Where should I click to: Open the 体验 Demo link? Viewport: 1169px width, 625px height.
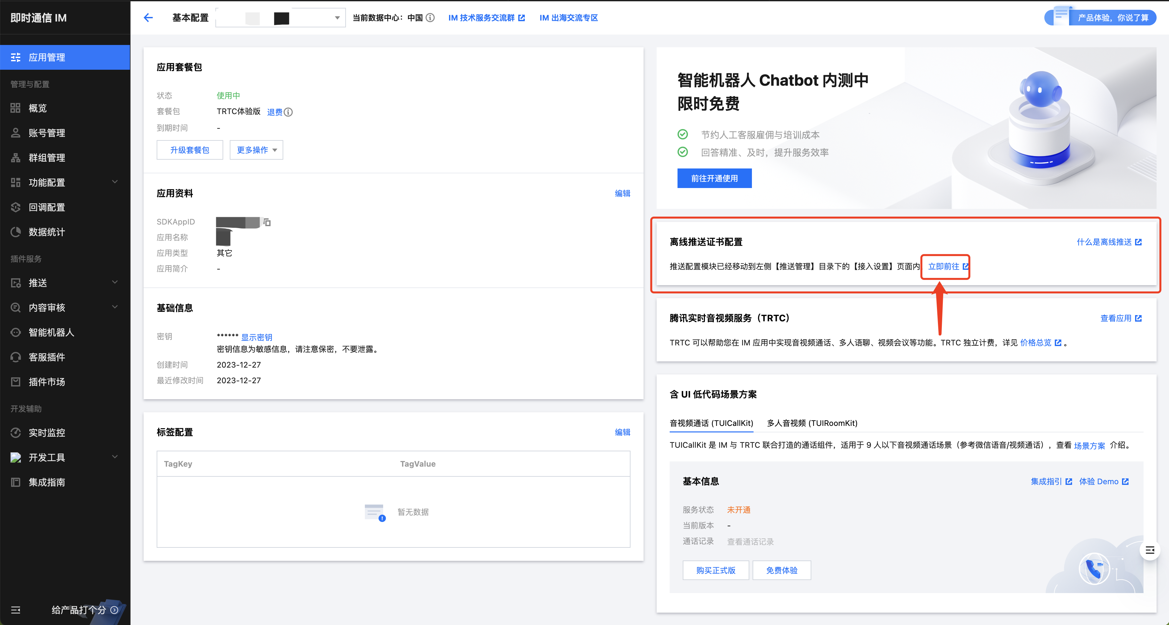(x=1104, y=481)
